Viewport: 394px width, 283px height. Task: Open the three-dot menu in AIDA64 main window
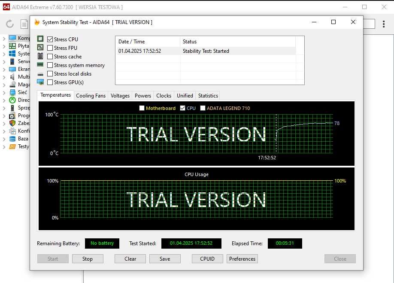384,24
